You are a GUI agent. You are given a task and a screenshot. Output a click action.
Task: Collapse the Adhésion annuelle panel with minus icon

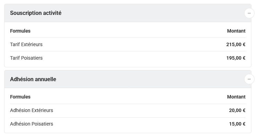(249, 79)
